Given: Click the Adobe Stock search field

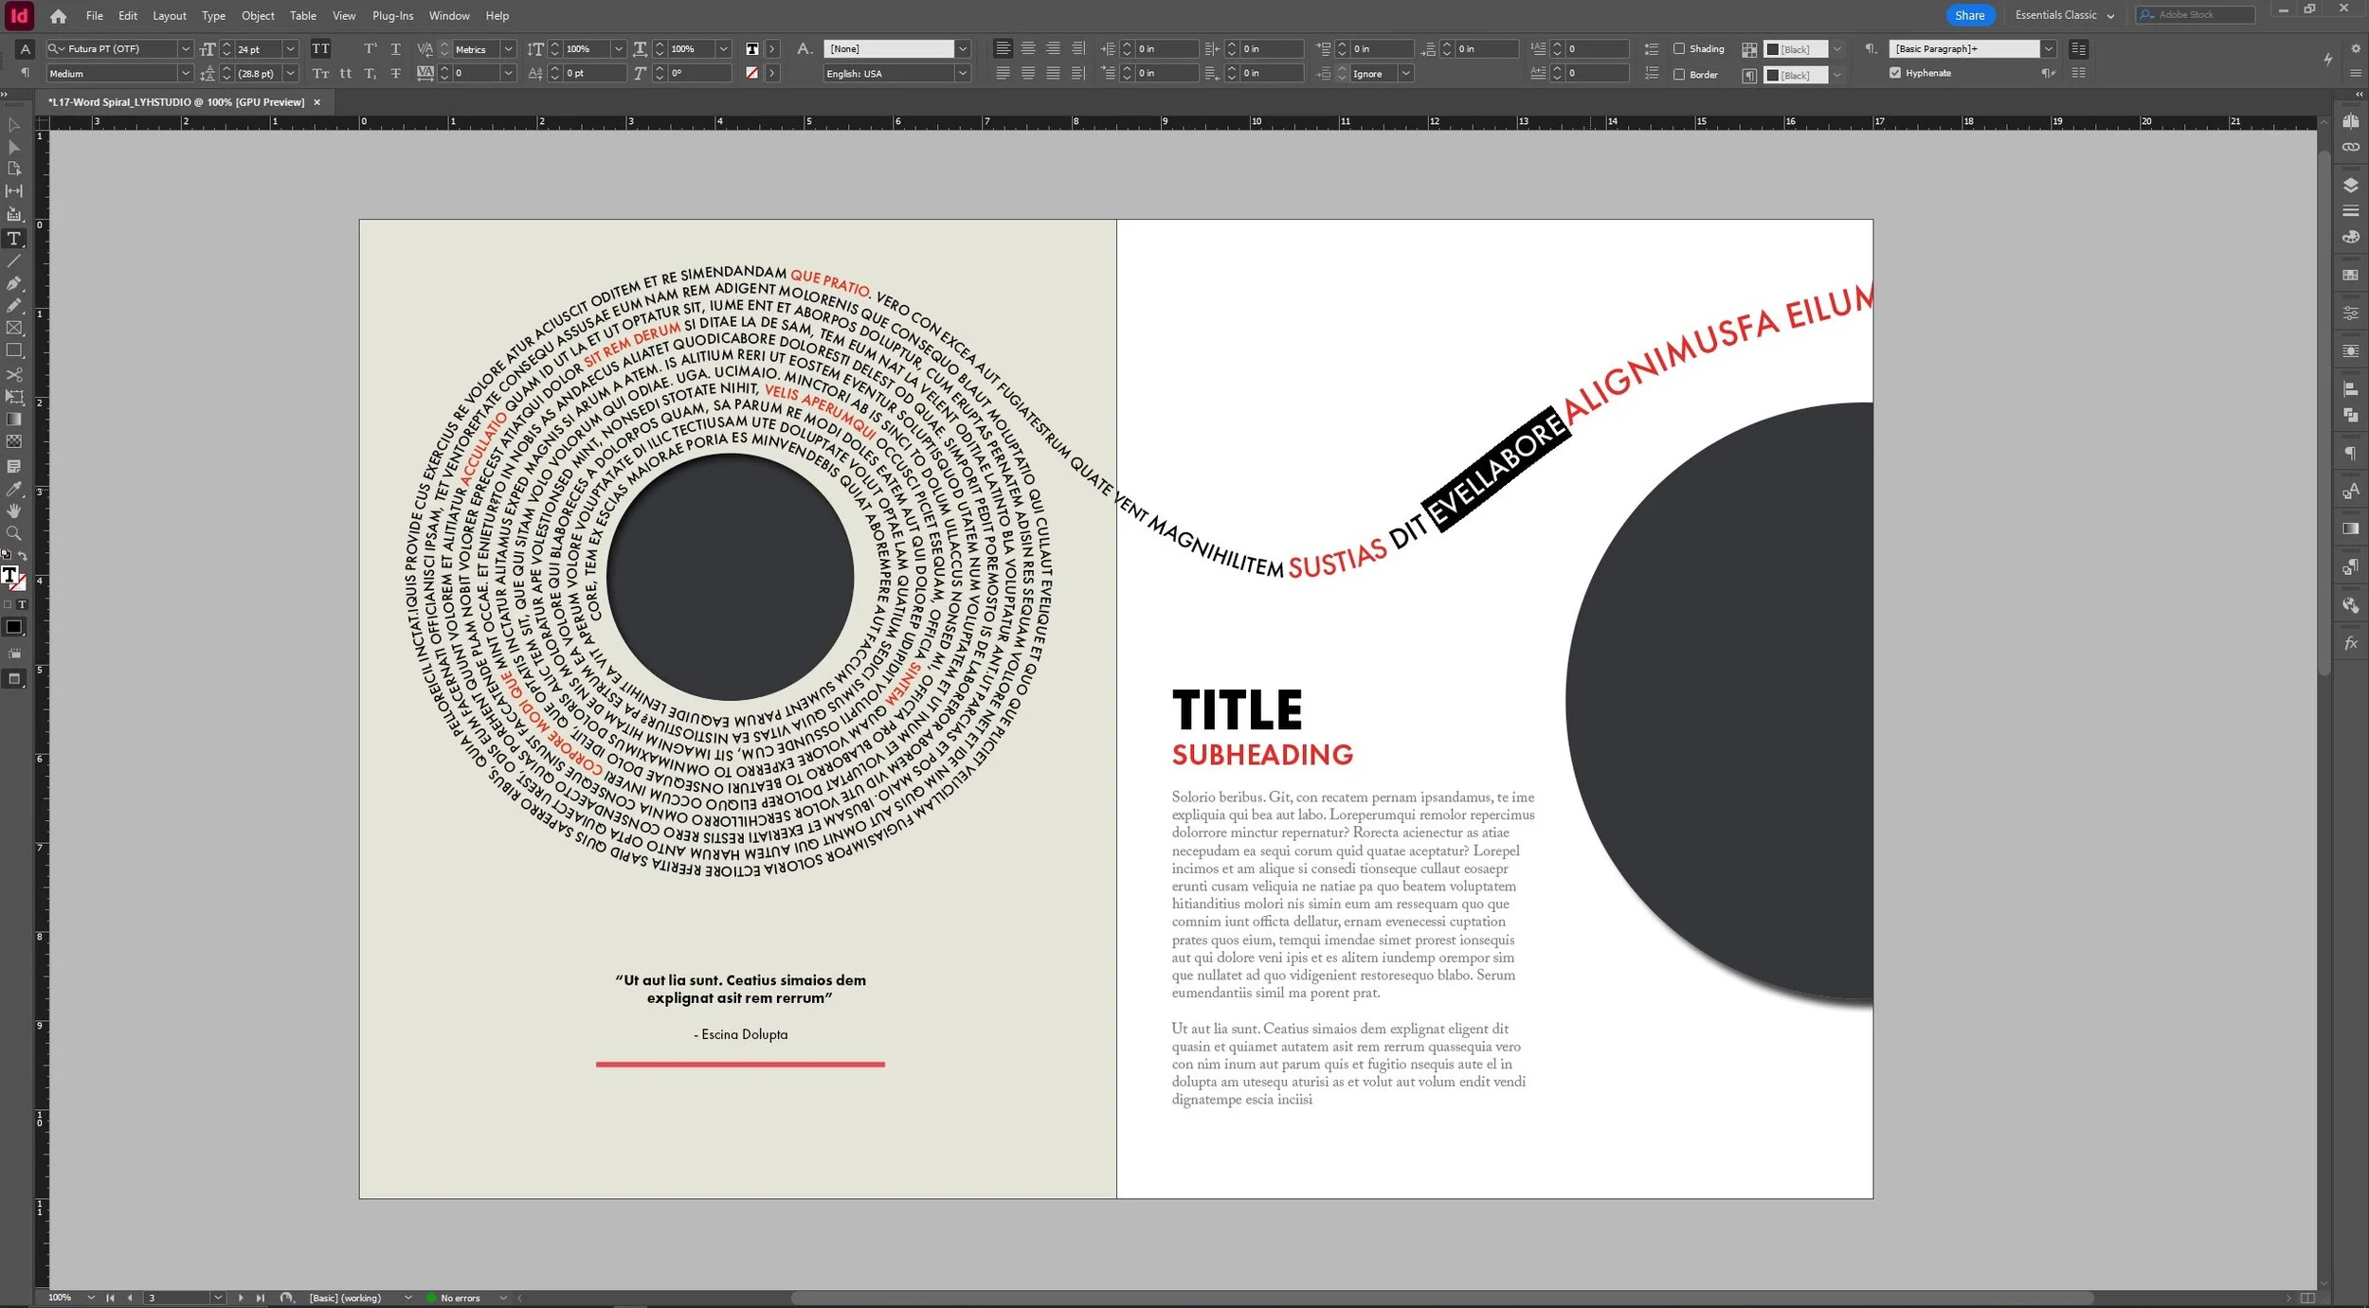Looking at the screenshot, I should click(2197, 15).
